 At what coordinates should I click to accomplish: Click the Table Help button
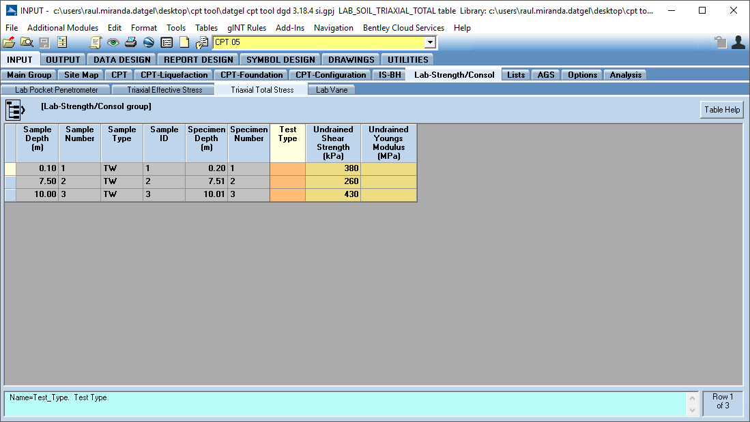point(721,110)
